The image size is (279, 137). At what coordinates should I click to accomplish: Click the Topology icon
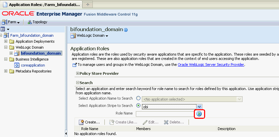(x=30, y=22)
